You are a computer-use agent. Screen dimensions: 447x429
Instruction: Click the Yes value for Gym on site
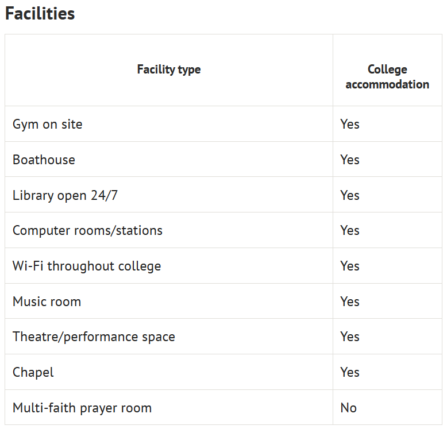click(x=350, y=124)
